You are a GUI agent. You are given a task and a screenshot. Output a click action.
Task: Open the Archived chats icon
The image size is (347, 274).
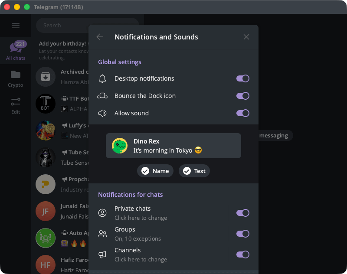click(x=46, y=77)
